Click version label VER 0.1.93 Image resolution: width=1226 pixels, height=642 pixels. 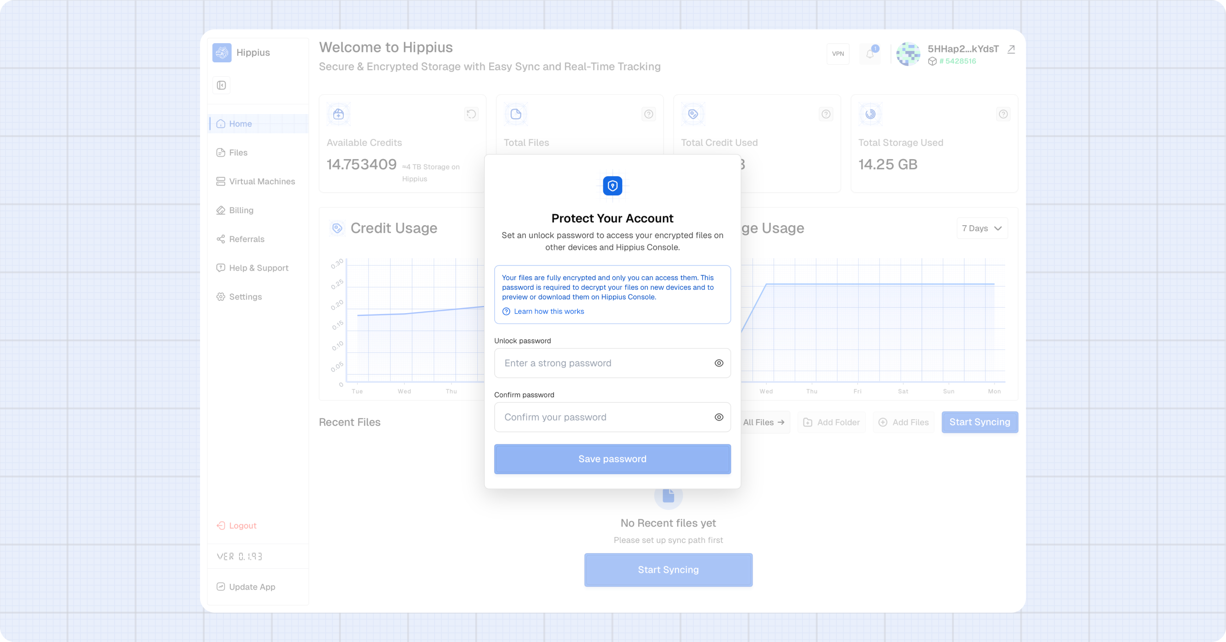[240, 556]
